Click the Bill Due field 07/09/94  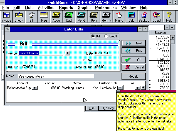point(30,67)
